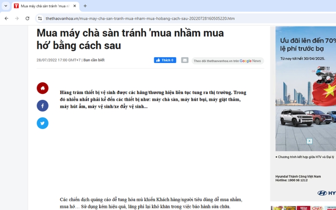
Task: Go back using browser back arrow
Action: tap(6, 18)
